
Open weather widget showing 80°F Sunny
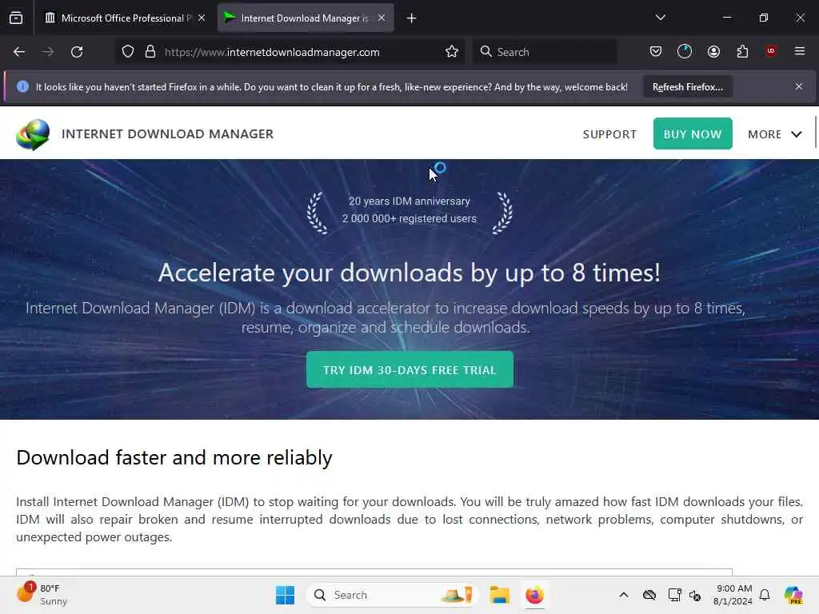tap(42, 595)
